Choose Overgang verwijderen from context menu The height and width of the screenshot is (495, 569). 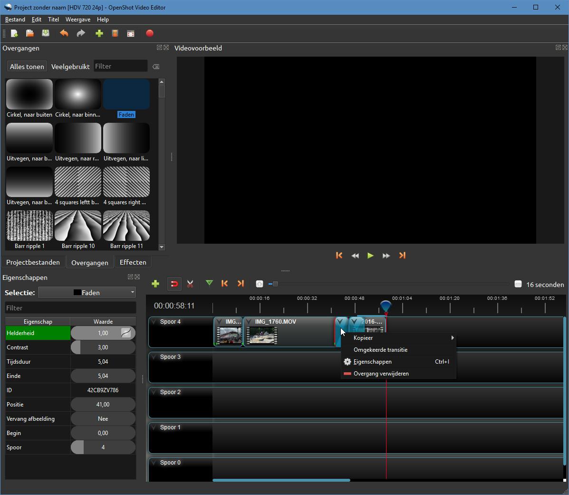[x=381, y=374]
